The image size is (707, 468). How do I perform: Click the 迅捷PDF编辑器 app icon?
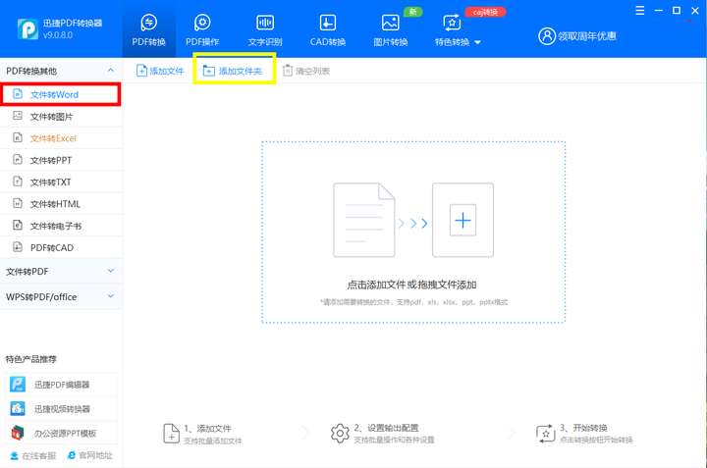point(18,385)
